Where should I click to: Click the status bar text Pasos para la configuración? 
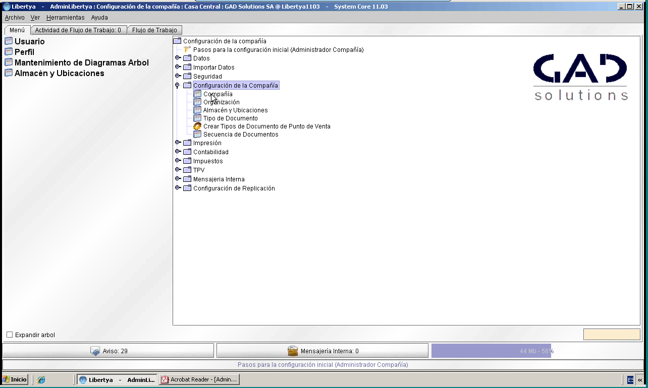(322, 364)
